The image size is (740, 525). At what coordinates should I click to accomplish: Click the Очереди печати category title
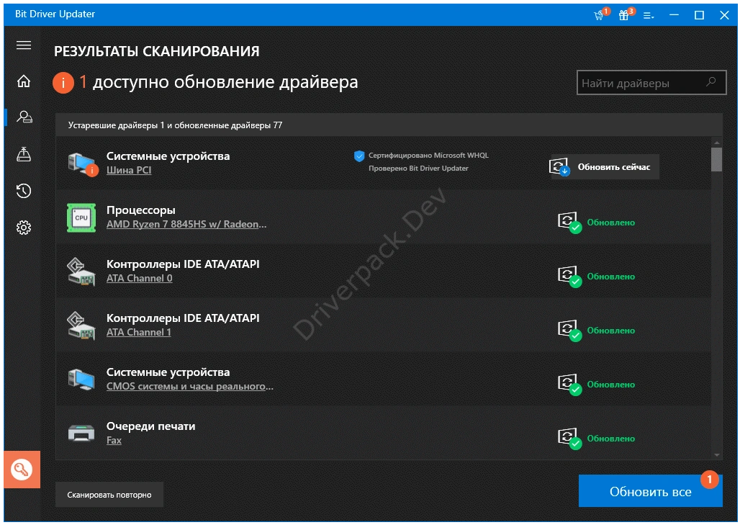pos(150,426)
